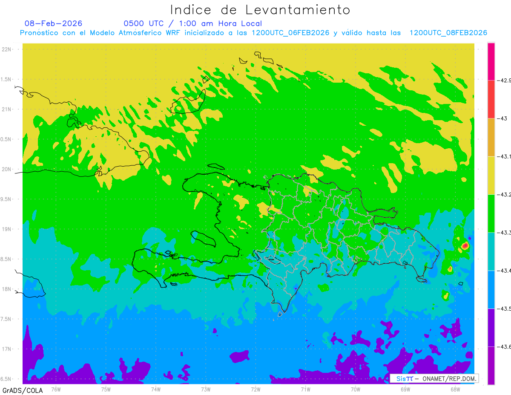
Task: Click longitude label '68W'
Action: click(x=455, y=389)
